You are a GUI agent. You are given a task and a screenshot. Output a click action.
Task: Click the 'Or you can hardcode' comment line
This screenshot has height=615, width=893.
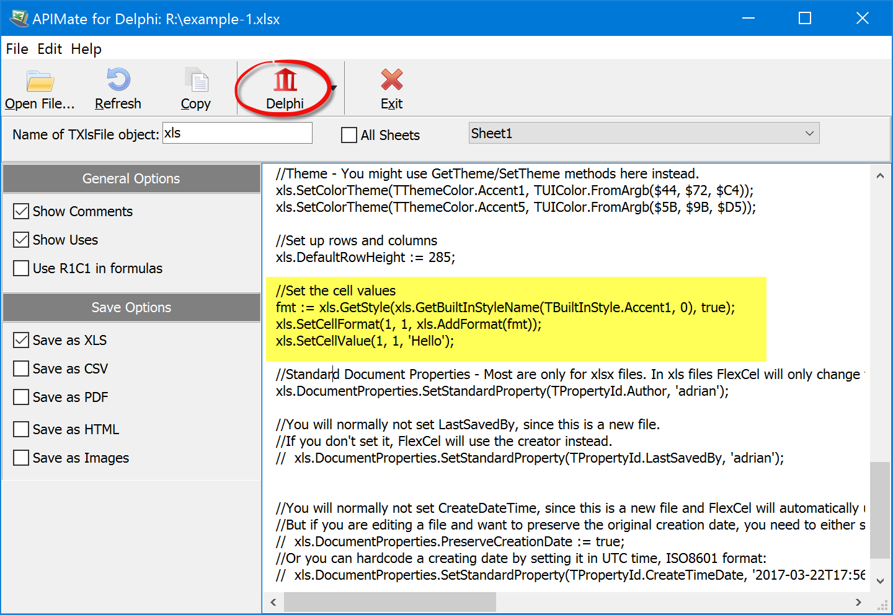point(521,558)
